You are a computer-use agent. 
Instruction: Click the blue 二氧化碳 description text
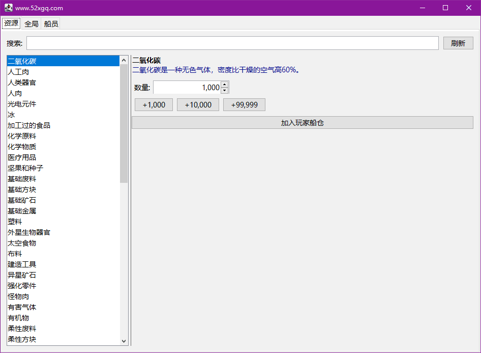coord(216,70)
